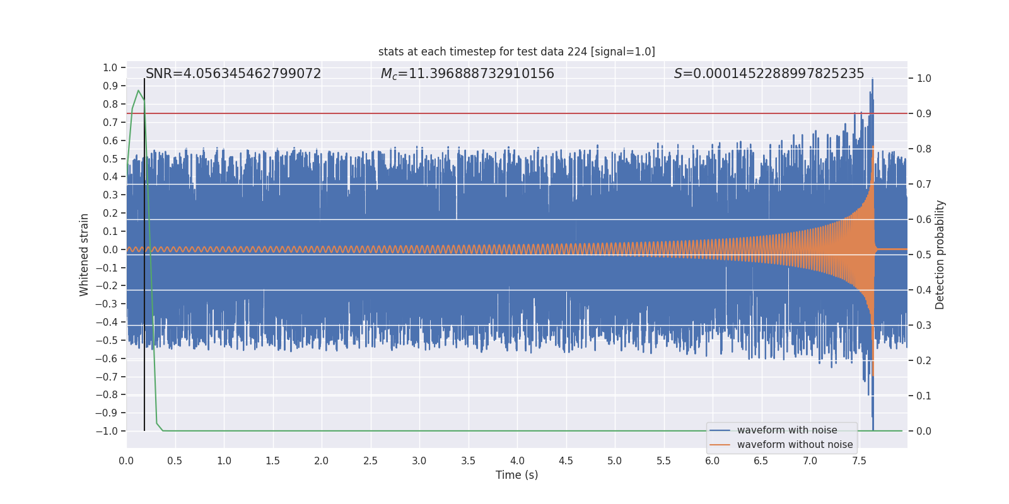
Task: Click the 7.5 tick label on time axis
Action: [x=859, y=461]
